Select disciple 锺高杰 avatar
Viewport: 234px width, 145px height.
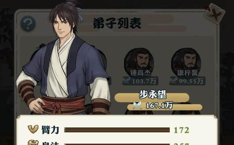point(139,62)
